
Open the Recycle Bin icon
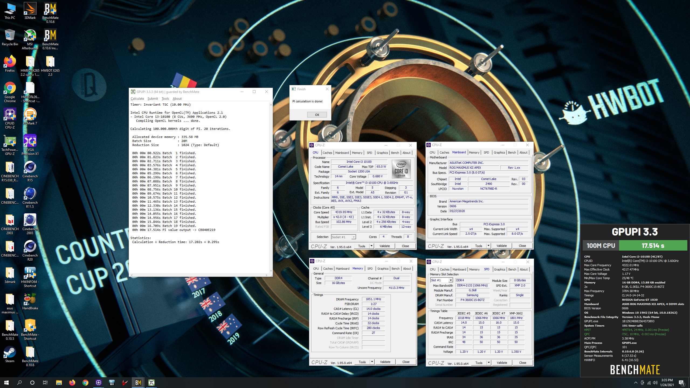(10, 37)
